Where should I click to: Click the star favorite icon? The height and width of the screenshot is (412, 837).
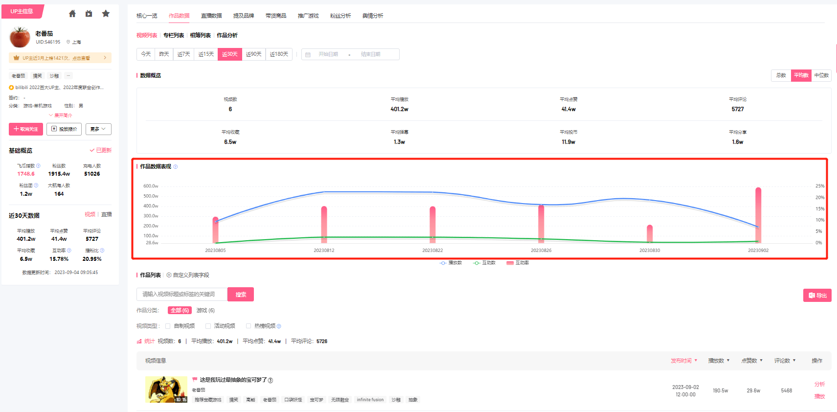point(106,14)
